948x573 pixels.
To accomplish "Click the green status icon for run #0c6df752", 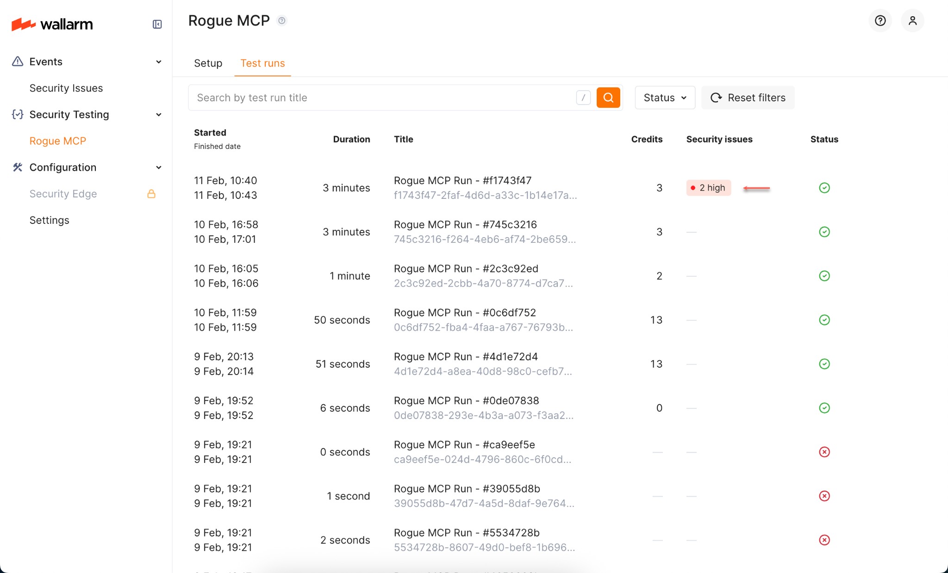I will coord(825,320).
